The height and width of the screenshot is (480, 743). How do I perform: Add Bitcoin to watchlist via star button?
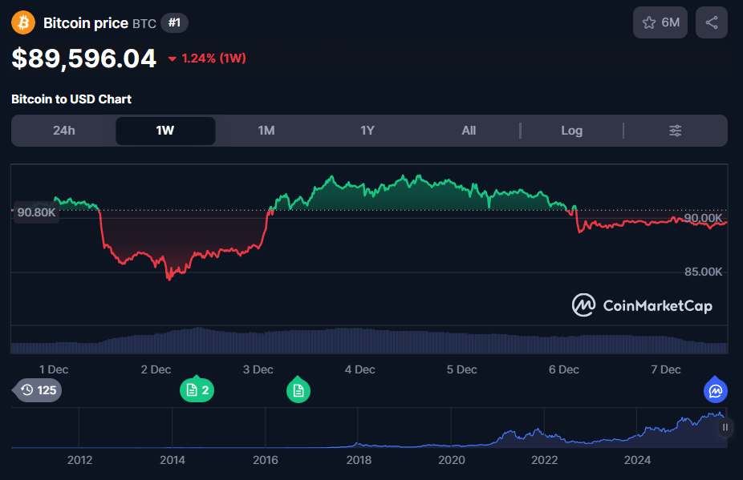coord(660,22)
